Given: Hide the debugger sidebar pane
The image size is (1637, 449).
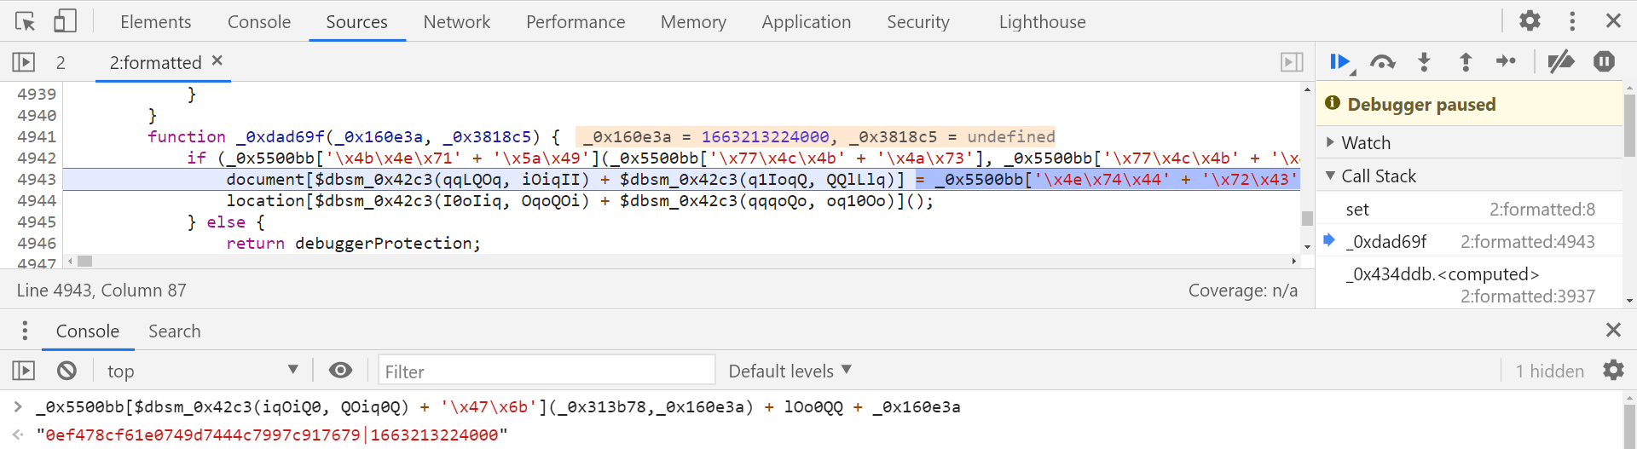Looking at the screenshot, I should 1292,62.
